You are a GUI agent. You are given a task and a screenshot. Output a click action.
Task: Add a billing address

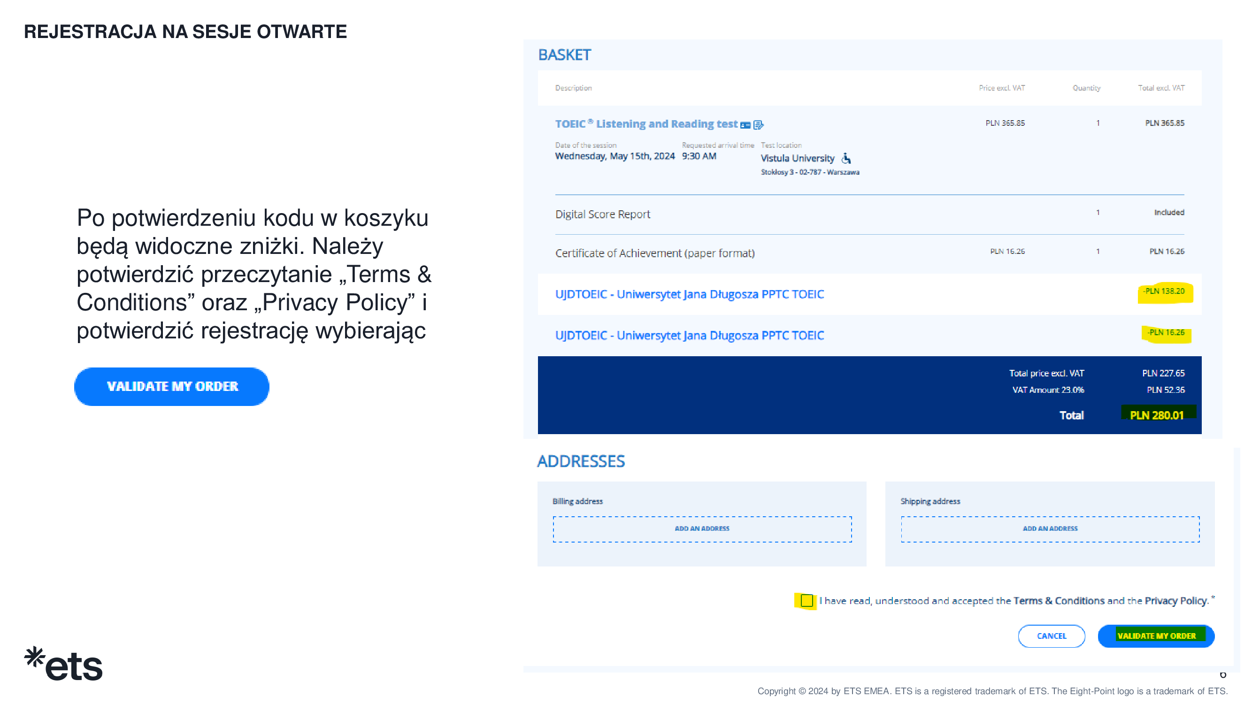tap(702, 528)
